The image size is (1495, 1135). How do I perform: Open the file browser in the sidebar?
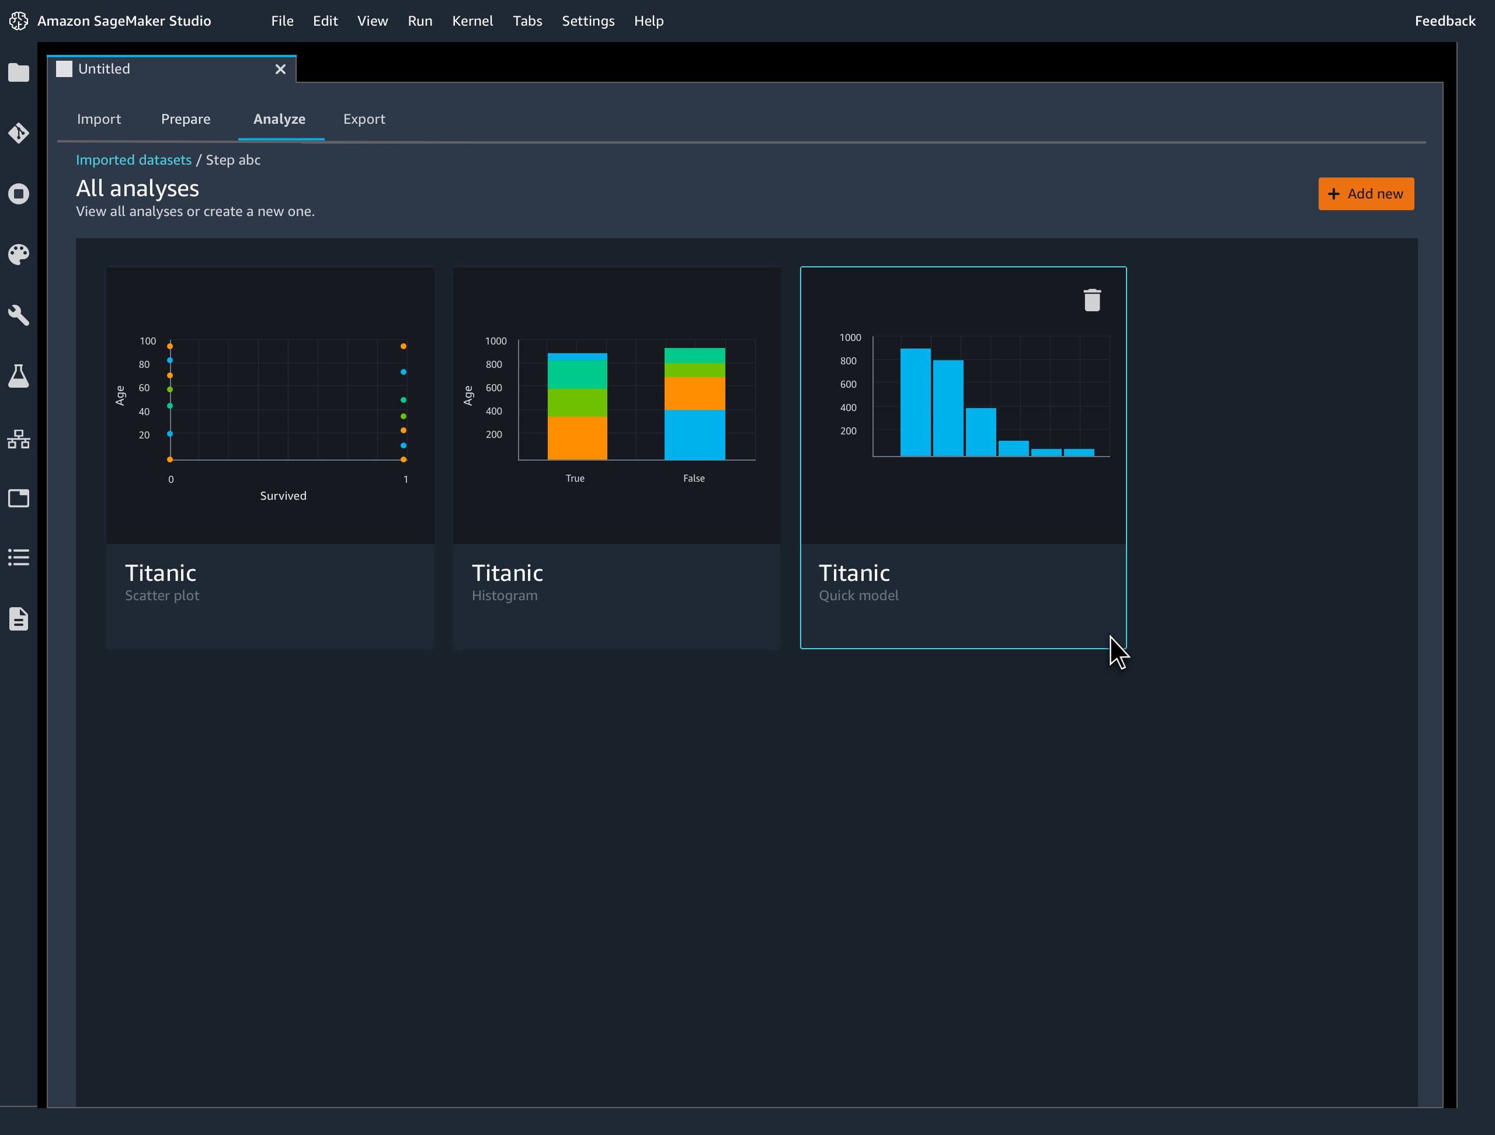click(x=18, y=72)
